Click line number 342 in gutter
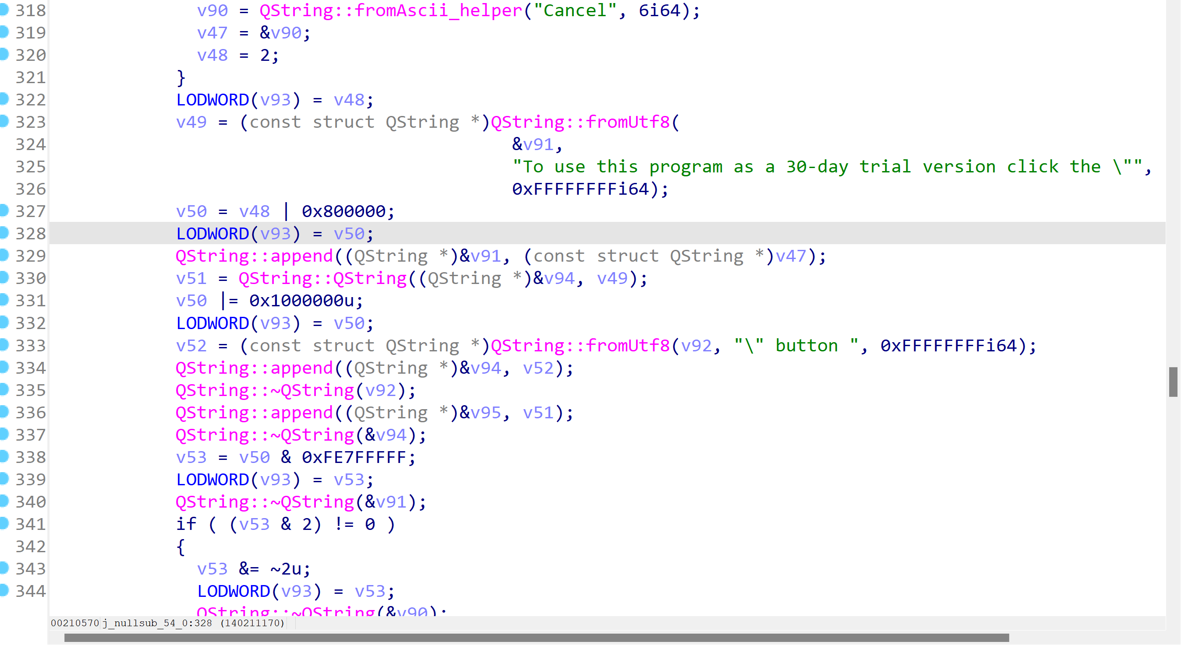Image resolution: width=1181 pixels, height=645 pixels. [x=31, y=547]
